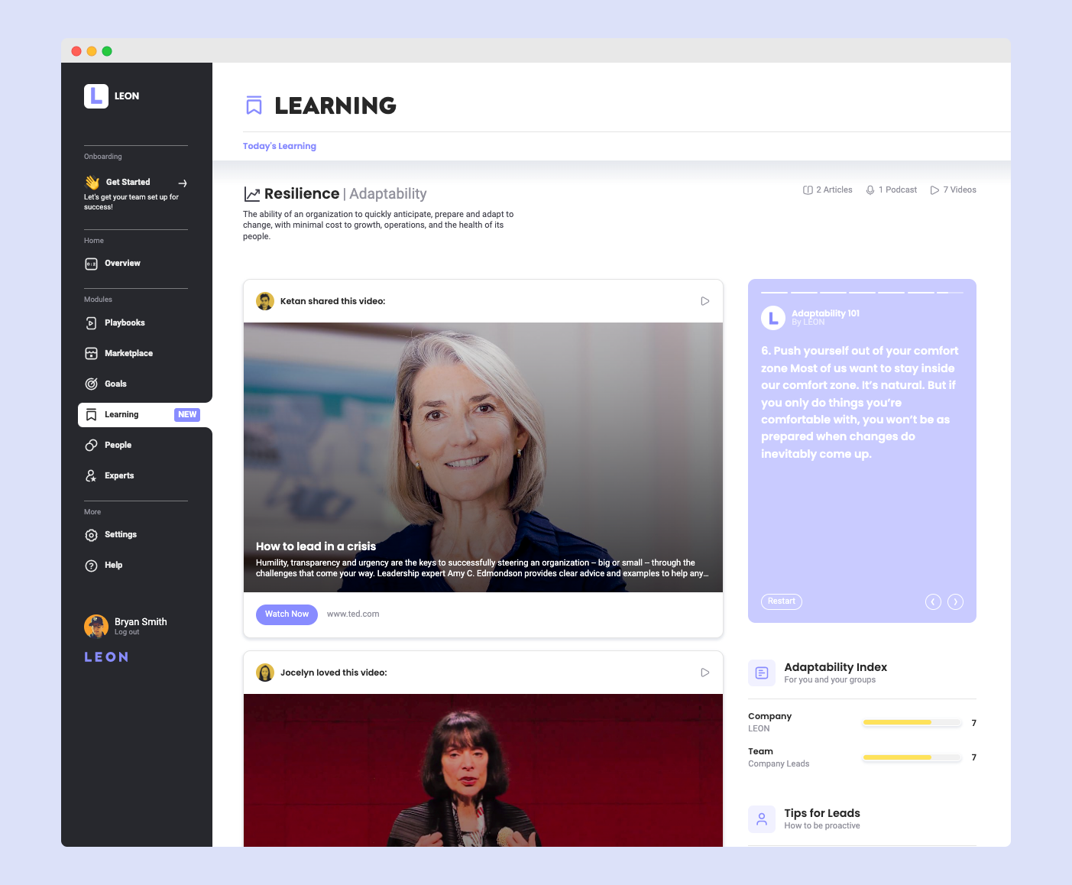Open the People section
The height and width of the screenshot is (885, 1072).
click(x=118, y=446)
